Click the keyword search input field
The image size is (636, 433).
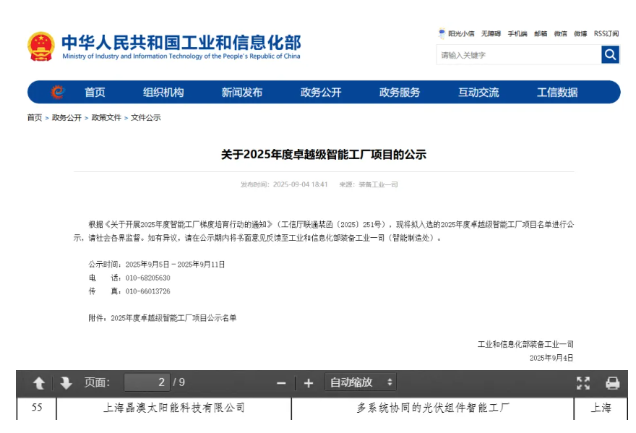pos(518,55)
